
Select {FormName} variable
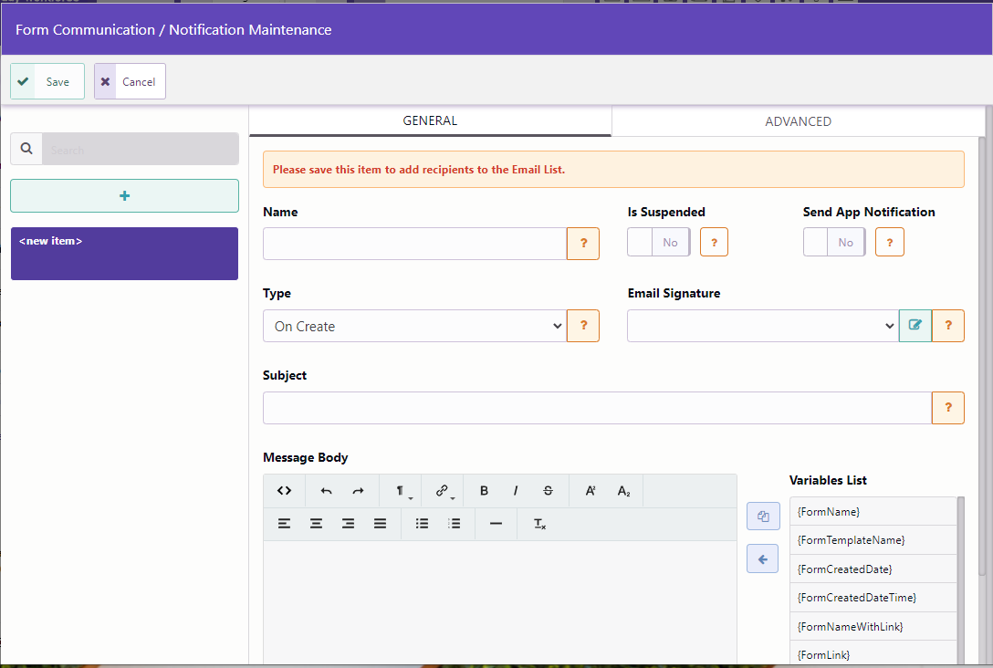pyautogui.click(x=873, y=512)
